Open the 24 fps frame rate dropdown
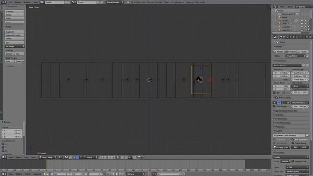The height and width of the screenshot is (176, 313). 300,86
